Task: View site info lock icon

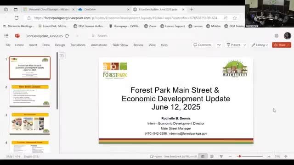Action: [x=29, y=18]
